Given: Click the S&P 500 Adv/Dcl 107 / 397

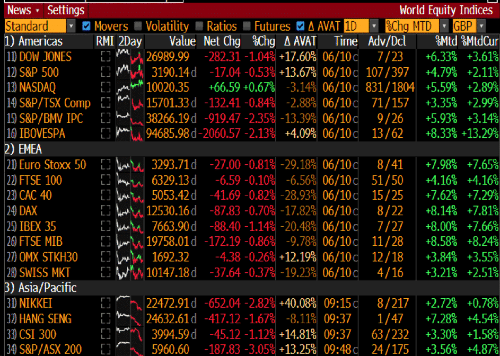Looking at the screenshot, I should 387,72.
